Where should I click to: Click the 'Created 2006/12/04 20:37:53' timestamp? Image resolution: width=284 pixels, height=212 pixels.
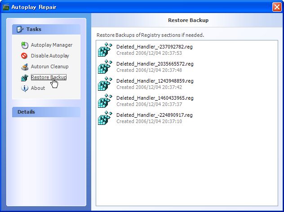(x=149, y=53)
